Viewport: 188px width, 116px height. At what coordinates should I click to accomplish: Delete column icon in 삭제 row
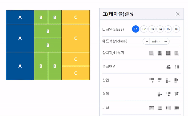click(x=160, y=94)
